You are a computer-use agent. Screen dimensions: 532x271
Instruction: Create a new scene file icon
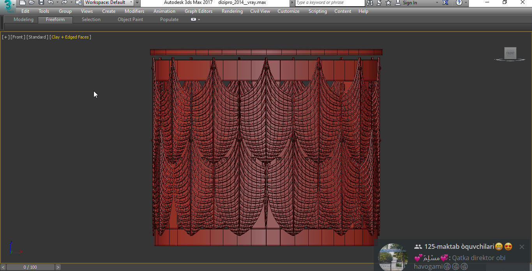coord(23,2)
